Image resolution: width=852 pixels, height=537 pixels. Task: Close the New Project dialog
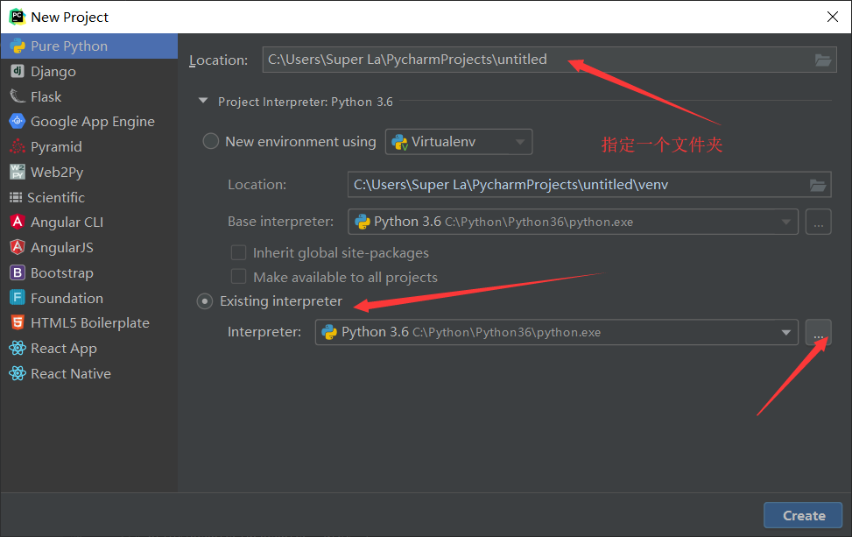pyautogui.click(x=833, y=17)
